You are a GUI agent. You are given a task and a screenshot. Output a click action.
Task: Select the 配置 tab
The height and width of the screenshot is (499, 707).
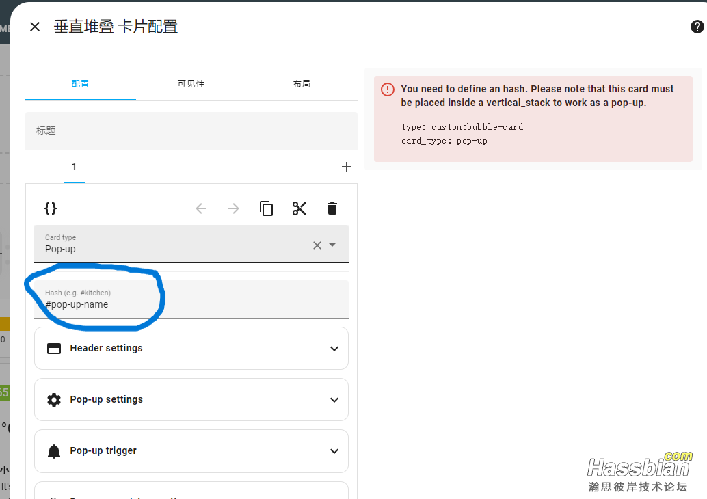80,84
